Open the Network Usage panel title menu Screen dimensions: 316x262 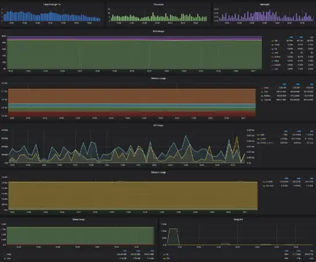(x=158, y=173)
